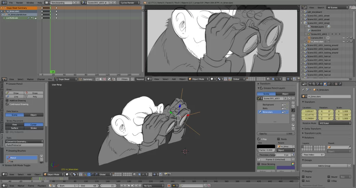
Task: Hide m_binoculars using its eye icon
Action: coord(343,42)
